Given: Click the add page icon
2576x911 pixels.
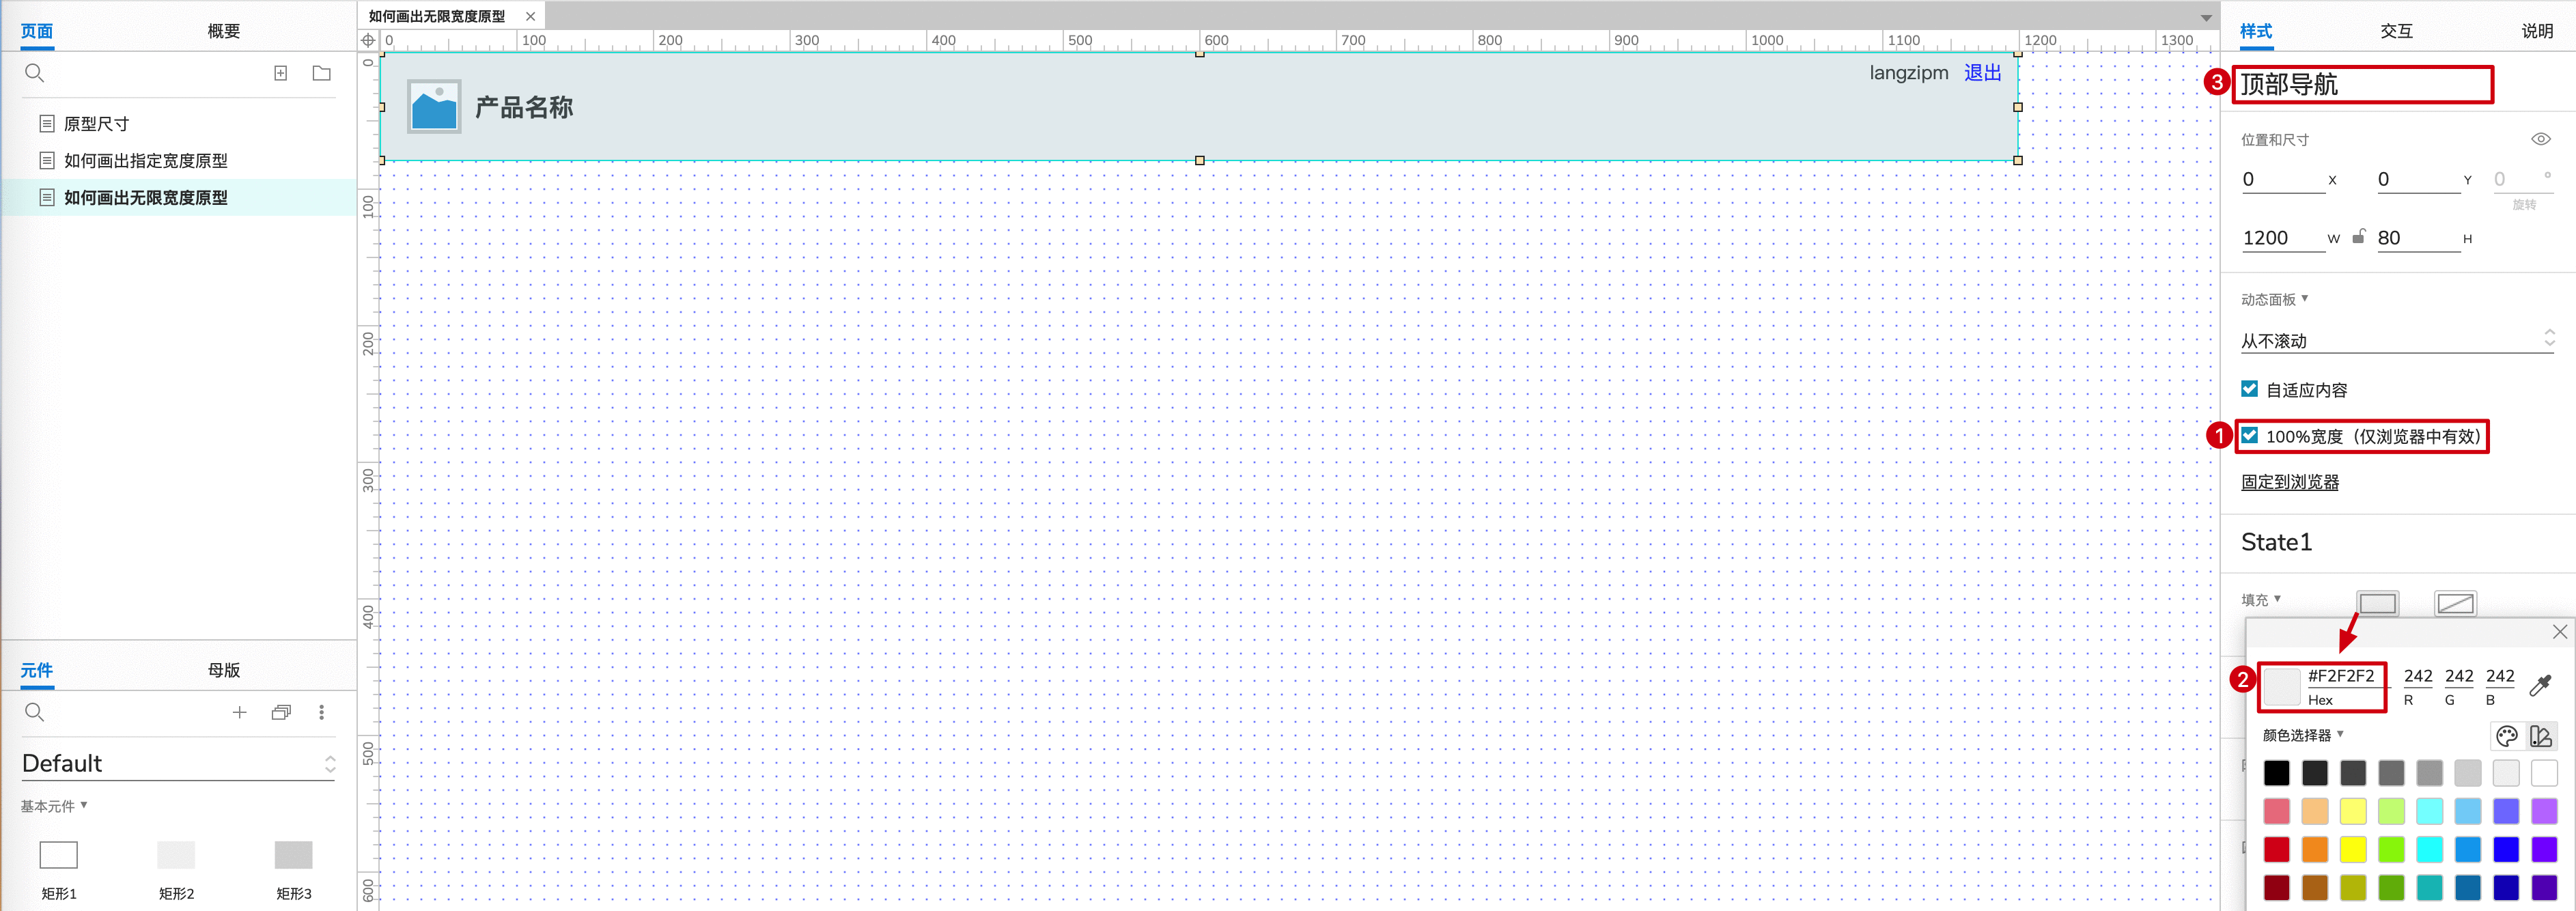Looking at the screenshot, I should (281, 73).
